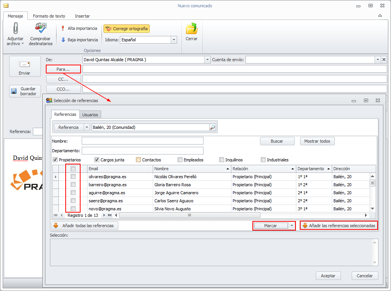Viewport: 391px width, 291px height.
Task: Click Corregir ortografía spell check button
Action: coord(127,29)
